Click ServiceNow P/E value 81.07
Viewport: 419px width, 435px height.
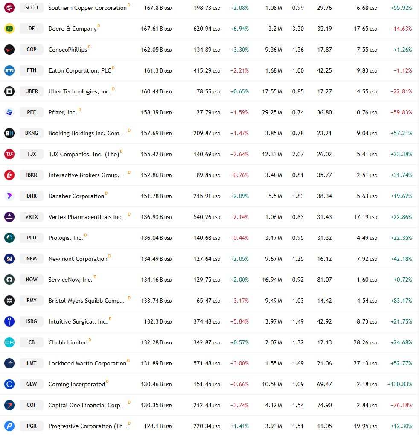324,280
